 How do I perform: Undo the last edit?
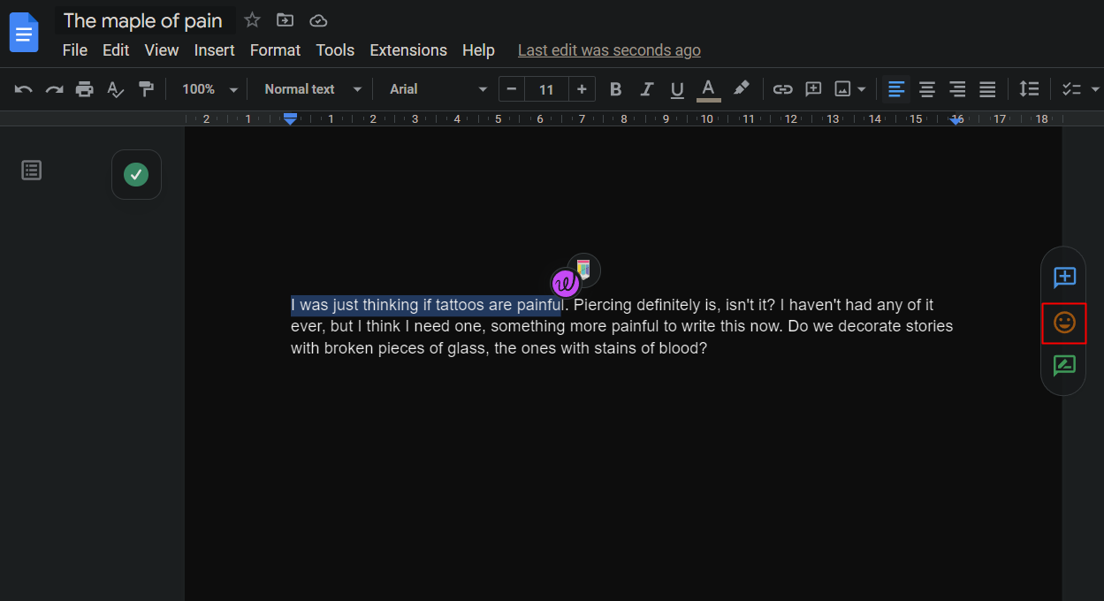[x=24, y=89]
